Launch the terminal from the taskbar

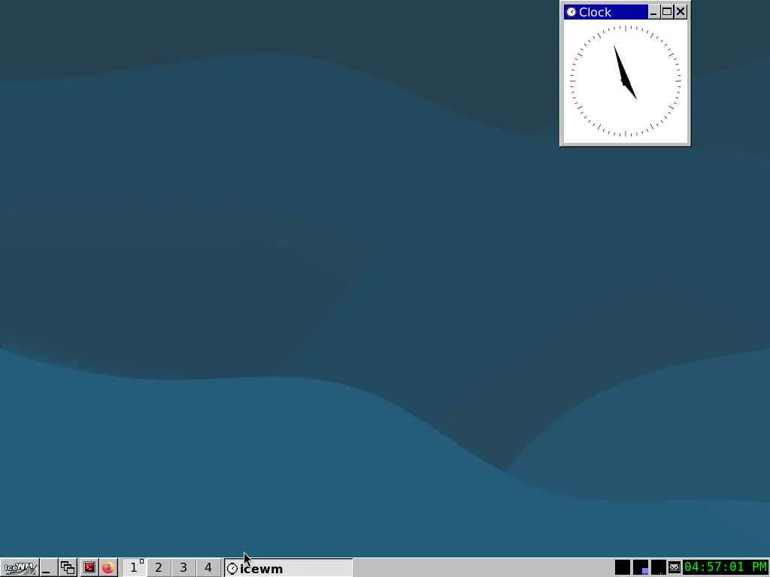[89, 568]
